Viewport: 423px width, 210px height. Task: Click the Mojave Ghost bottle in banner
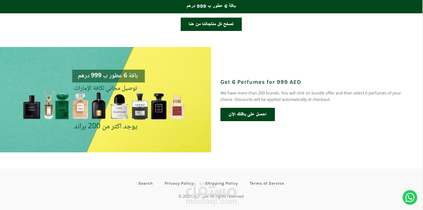(x=119, y=106)
